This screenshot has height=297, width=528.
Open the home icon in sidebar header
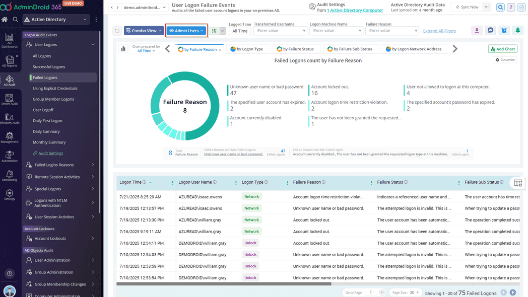click(x=5, y=20)
